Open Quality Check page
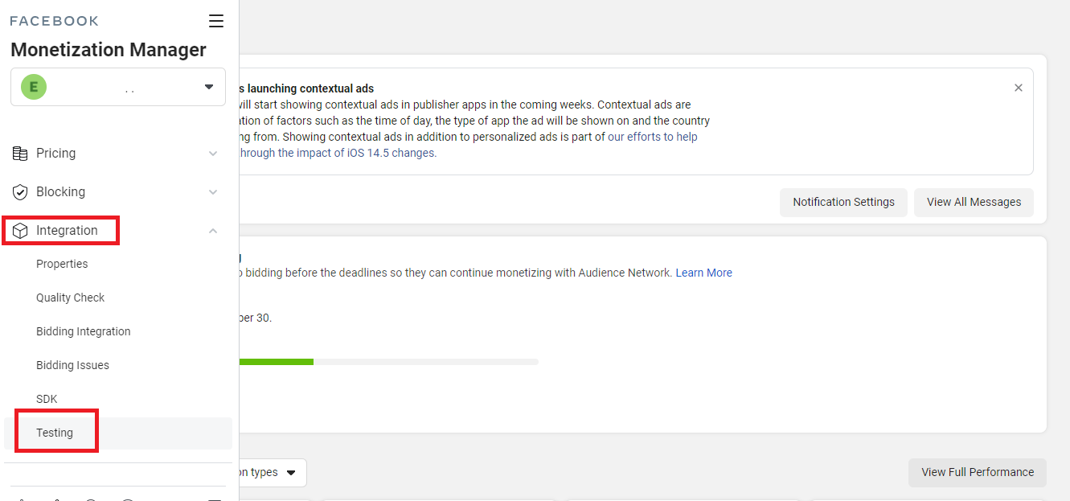1070x501 pixels. [70, 298]
